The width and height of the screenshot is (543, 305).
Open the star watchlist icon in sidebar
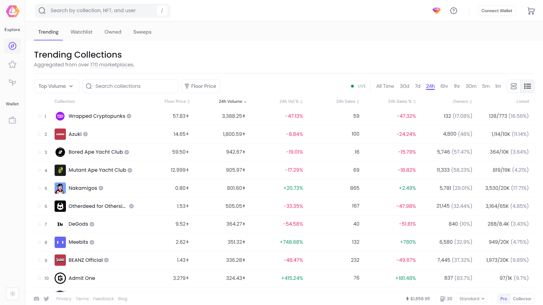(12, 64)
